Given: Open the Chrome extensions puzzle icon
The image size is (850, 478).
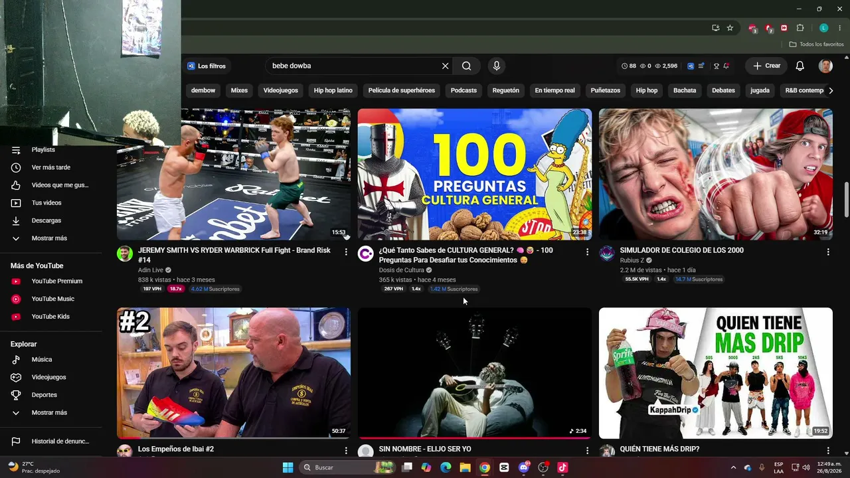Looking at the screenshot, I should point(800,28).
